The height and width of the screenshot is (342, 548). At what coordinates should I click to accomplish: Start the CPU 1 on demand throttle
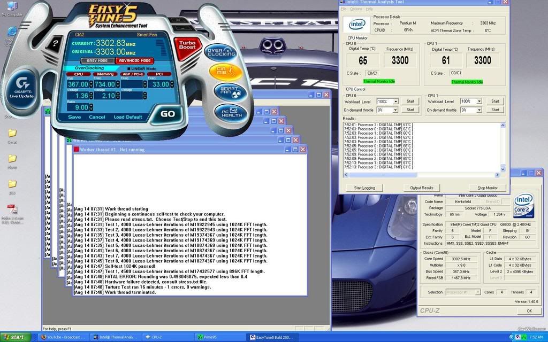click(x=495, y=110)
